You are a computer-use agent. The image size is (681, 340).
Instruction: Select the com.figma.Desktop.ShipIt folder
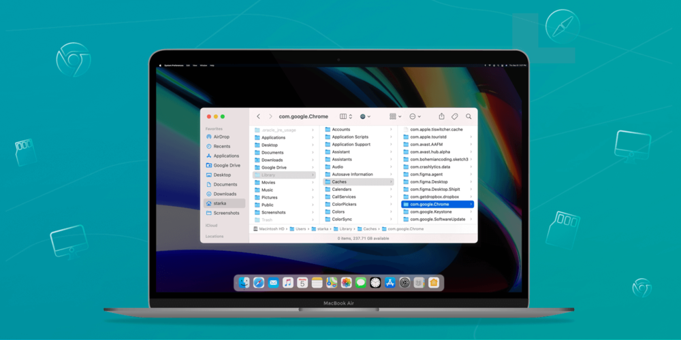coord(437,190)
